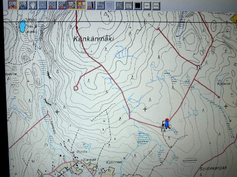Open the text list panel icon
Viewport: 237px width, 177px height.
click(x=128, y=5)
